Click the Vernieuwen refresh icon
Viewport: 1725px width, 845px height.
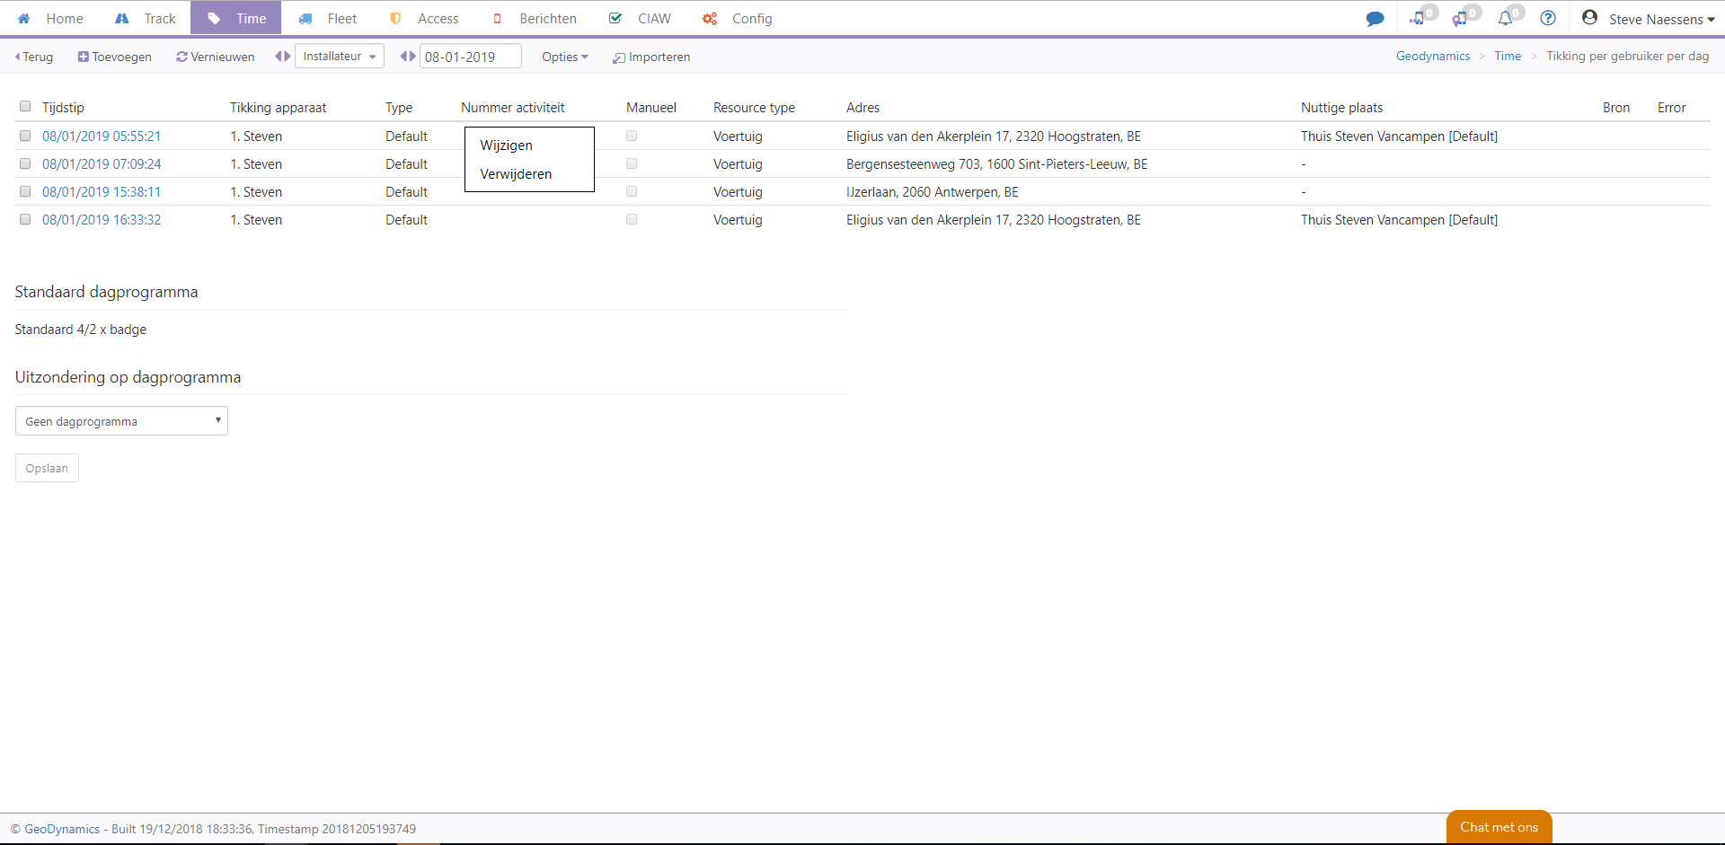tap(181, 57)
